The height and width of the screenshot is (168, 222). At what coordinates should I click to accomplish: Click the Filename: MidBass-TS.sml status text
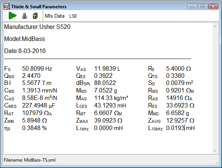30,160
